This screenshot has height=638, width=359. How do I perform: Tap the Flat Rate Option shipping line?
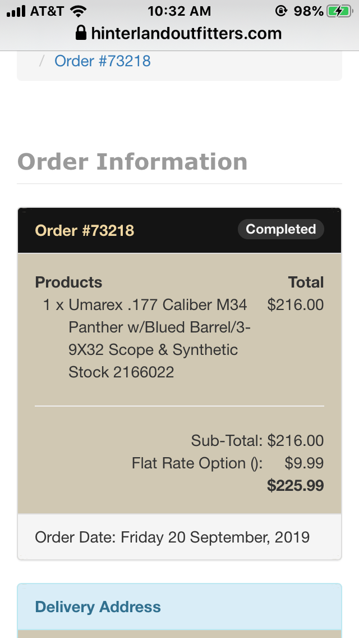pyautogui.click(x=228, y=463)
